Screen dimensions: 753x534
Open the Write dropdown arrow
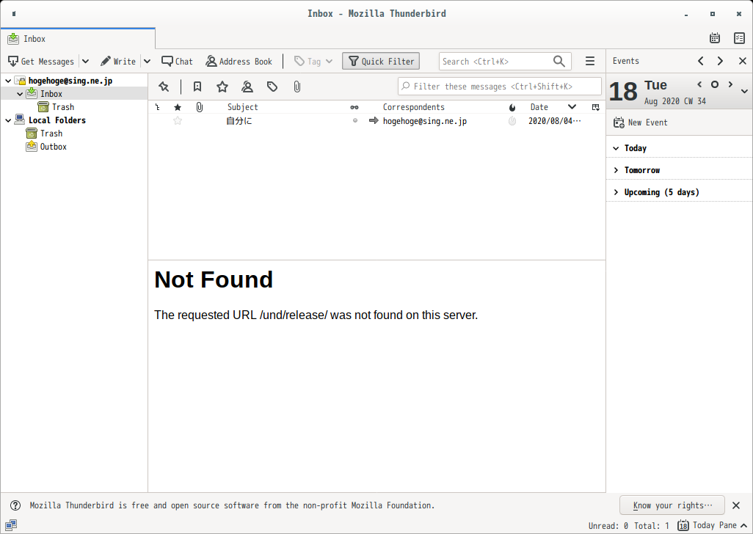coord(147,62)
